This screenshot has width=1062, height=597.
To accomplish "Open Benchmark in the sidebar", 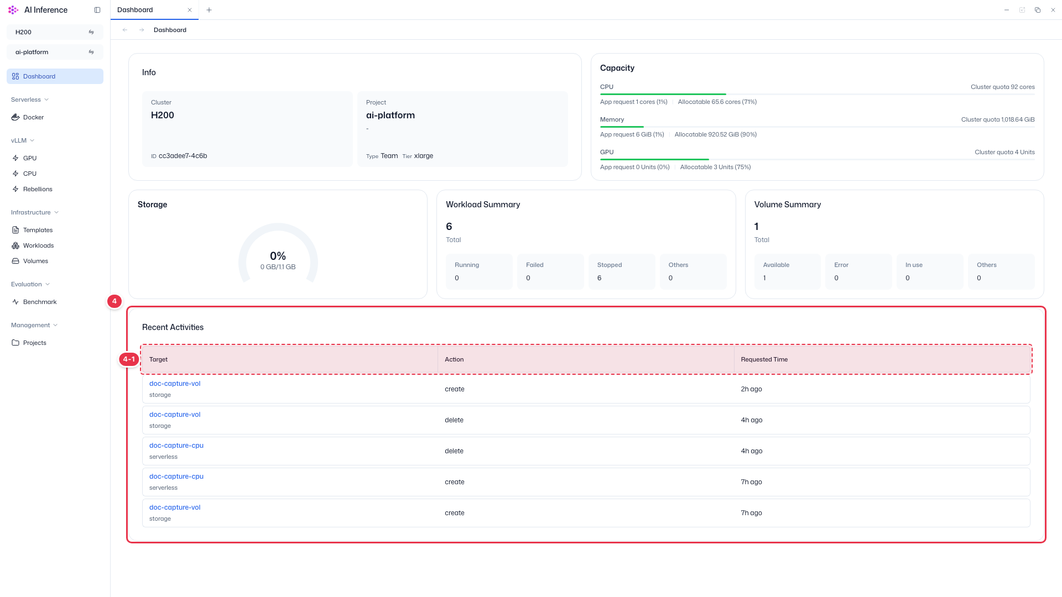I will pos(55,302).
